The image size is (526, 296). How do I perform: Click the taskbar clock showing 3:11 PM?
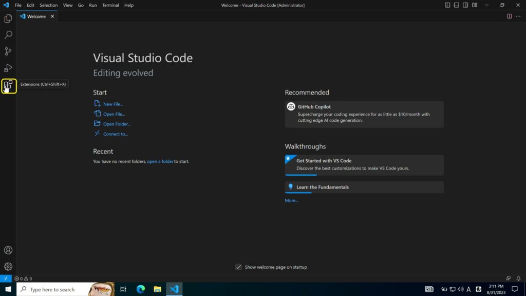pyautogui.click(x=496, y=289)
